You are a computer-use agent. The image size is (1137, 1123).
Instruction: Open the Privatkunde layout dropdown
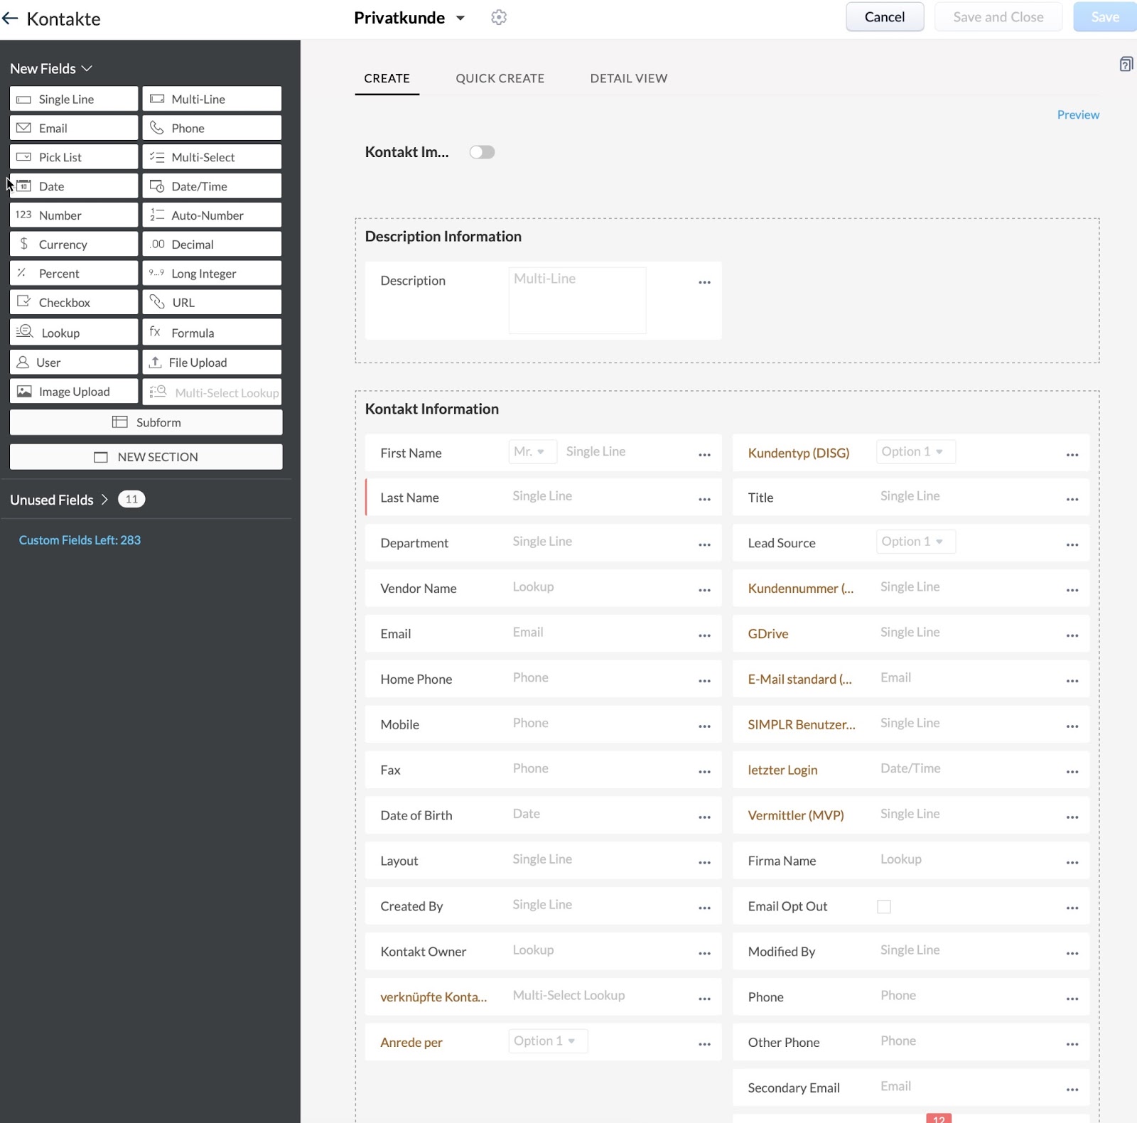(410, 18)
